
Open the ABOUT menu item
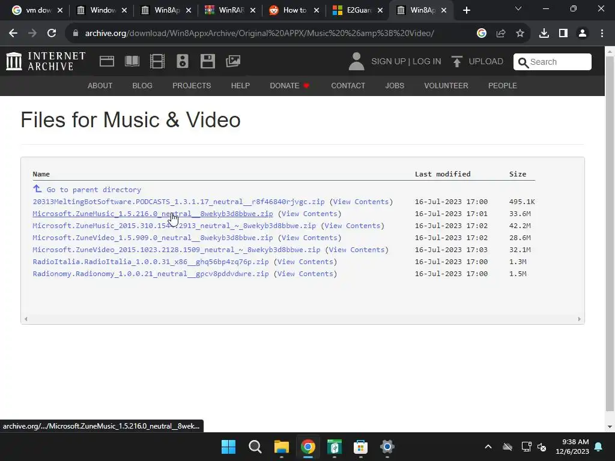100,85
